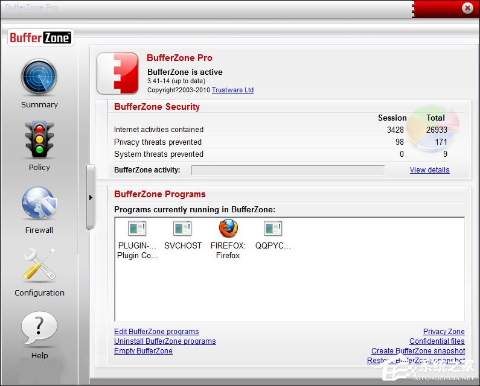This screenshot has height=386, width=480.
Task: Open the Configuration tools icon
Action: tap(39, 265)
